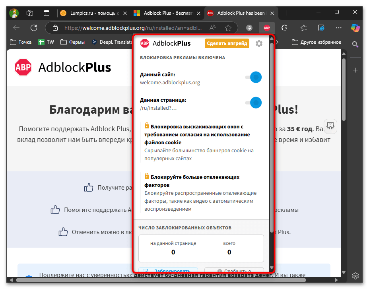The width and height of the screenshot is (369, 289).
Task: Click the floating screenshot icon on page
Action: click(330, 126)
